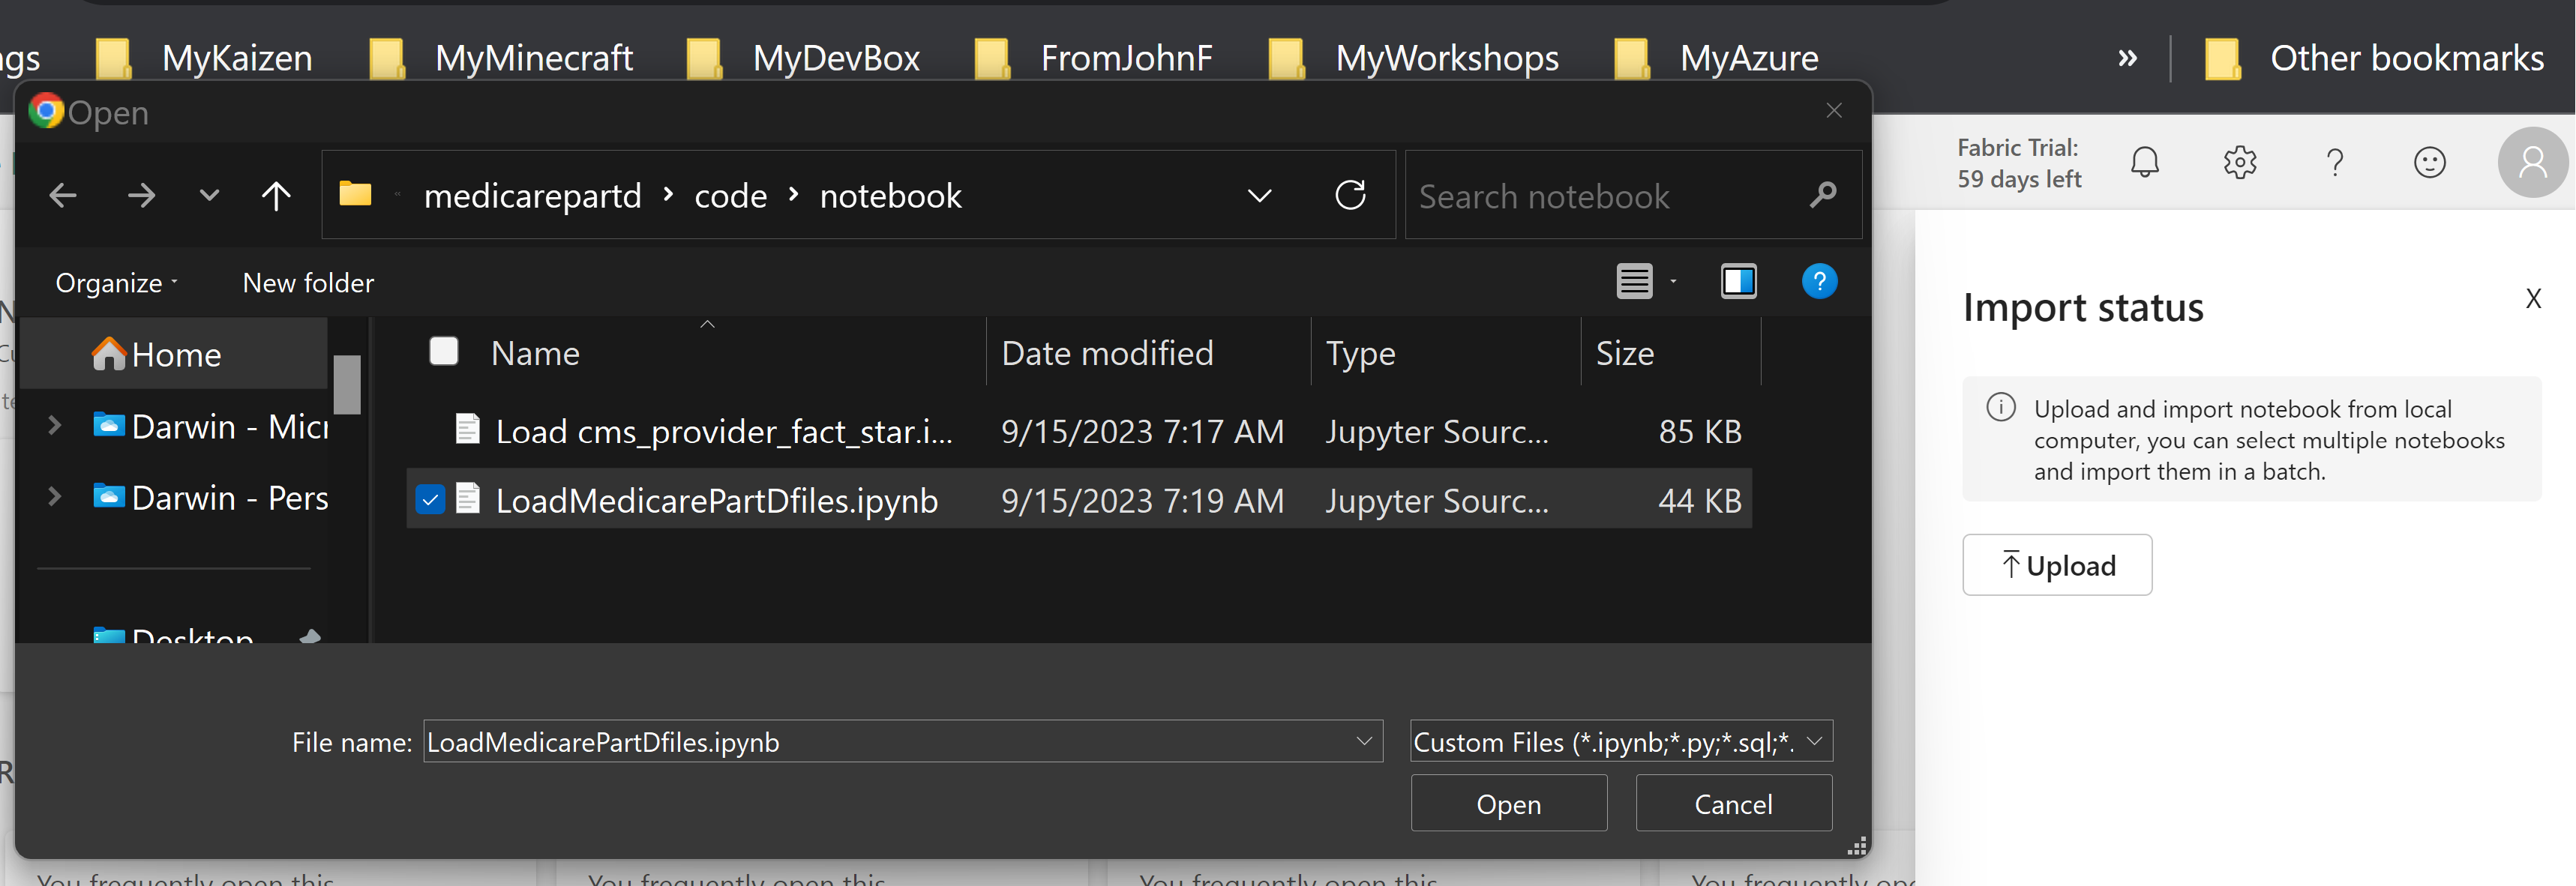Uncheck LoadMedicarePartDfiles.ipynb checkbox
Viewport: 2576px width, 886px height.
tap(430, 499)
